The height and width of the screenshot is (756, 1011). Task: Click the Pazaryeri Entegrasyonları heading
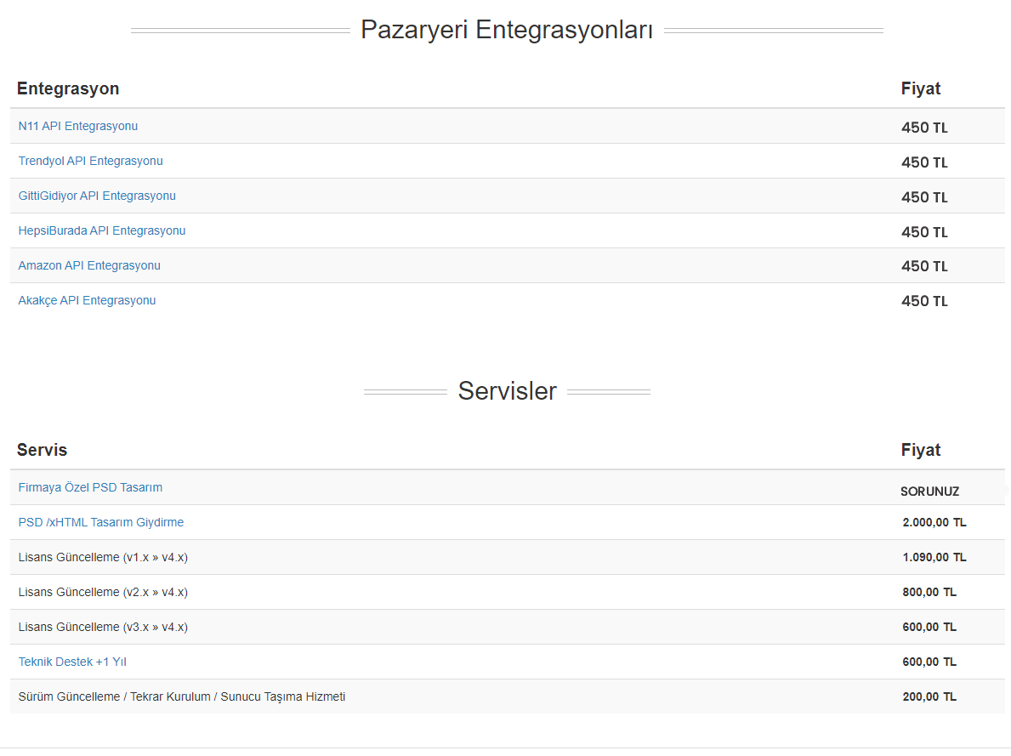click(507, 30)
